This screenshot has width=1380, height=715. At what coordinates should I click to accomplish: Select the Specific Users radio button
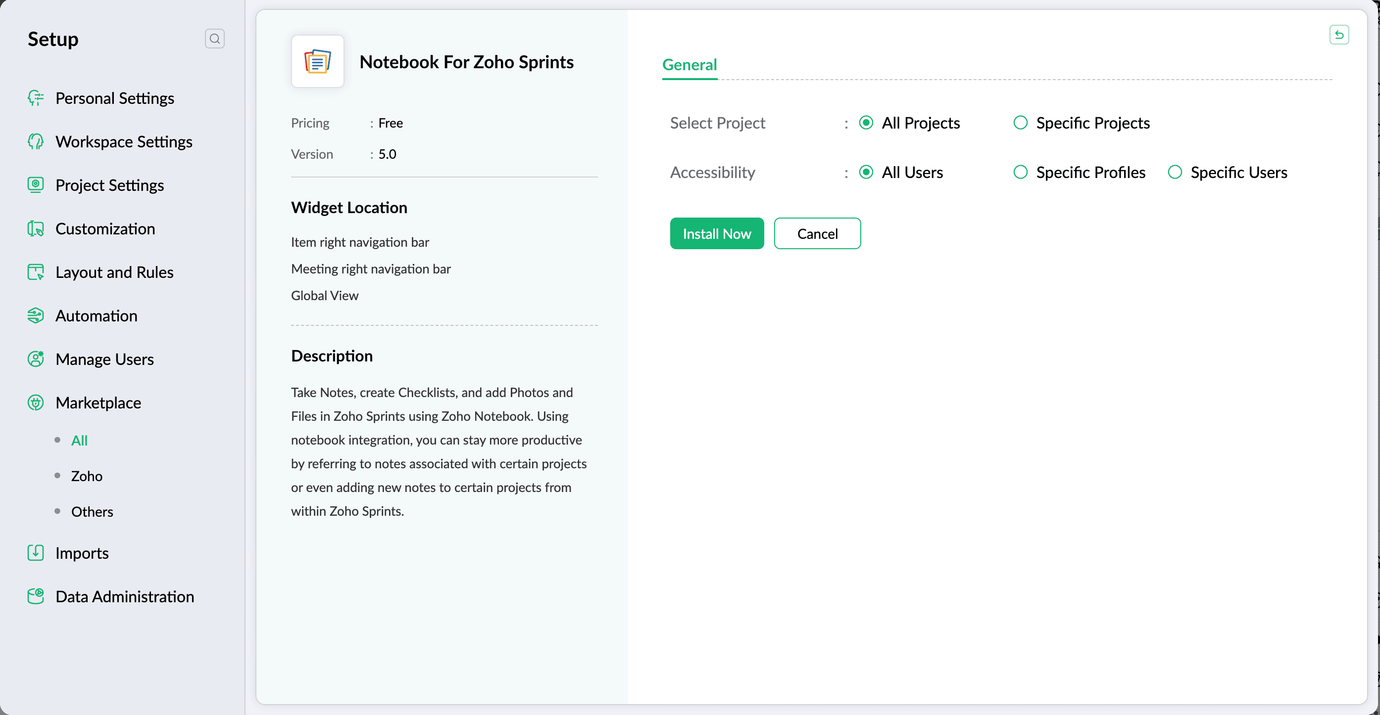click(x=1174, y=172)
